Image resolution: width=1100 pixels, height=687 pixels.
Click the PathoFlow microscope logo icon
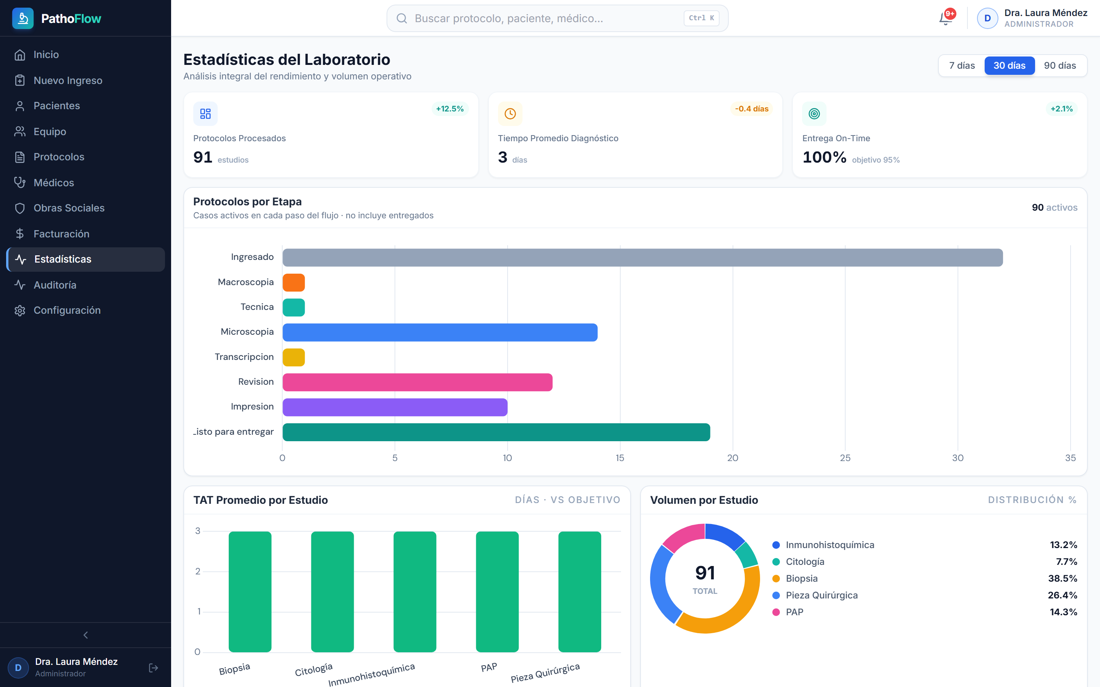[23, 18]
